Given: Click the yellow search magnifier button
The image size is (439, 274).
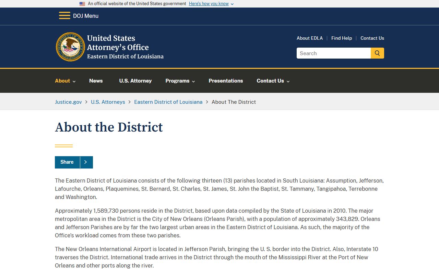Looking at the screenshot, I should [x=377, y=53].
